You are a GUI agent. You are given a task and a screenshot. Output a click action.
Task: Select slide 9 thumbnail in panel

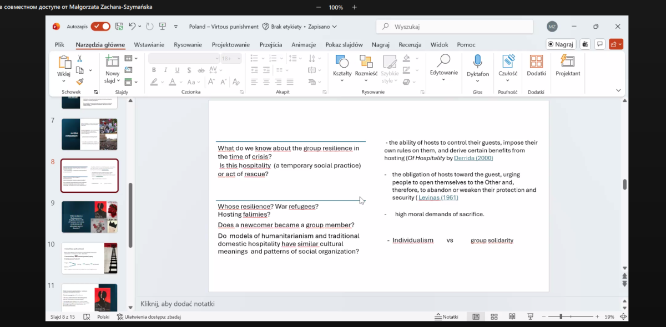click(89, 217)
